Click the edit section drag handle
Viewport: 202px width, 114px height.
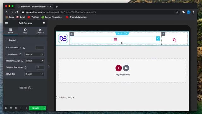pos(122,34)
